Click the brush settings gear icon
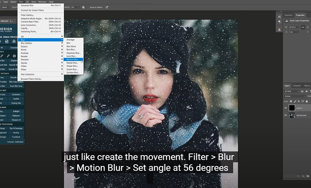This screenshot has height=188, width=311. click(x=84, y=7)
